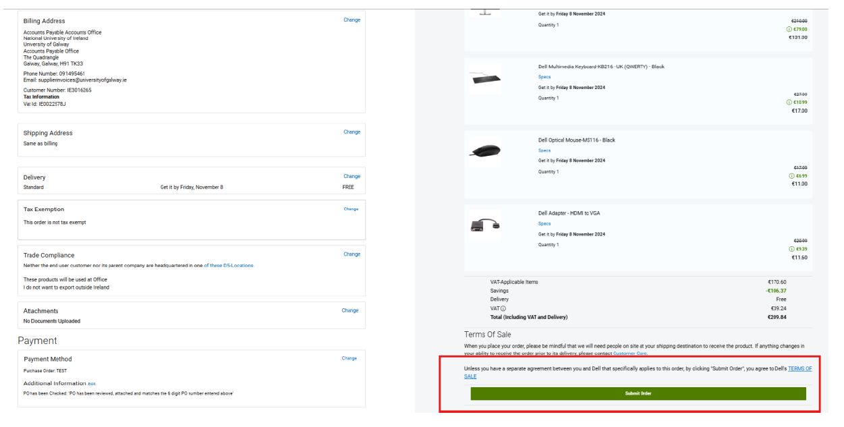Click the Dell Optical Mouse product image
This screenshot has height=427, width=844.
pyautogui.click(x=484, y=152)
